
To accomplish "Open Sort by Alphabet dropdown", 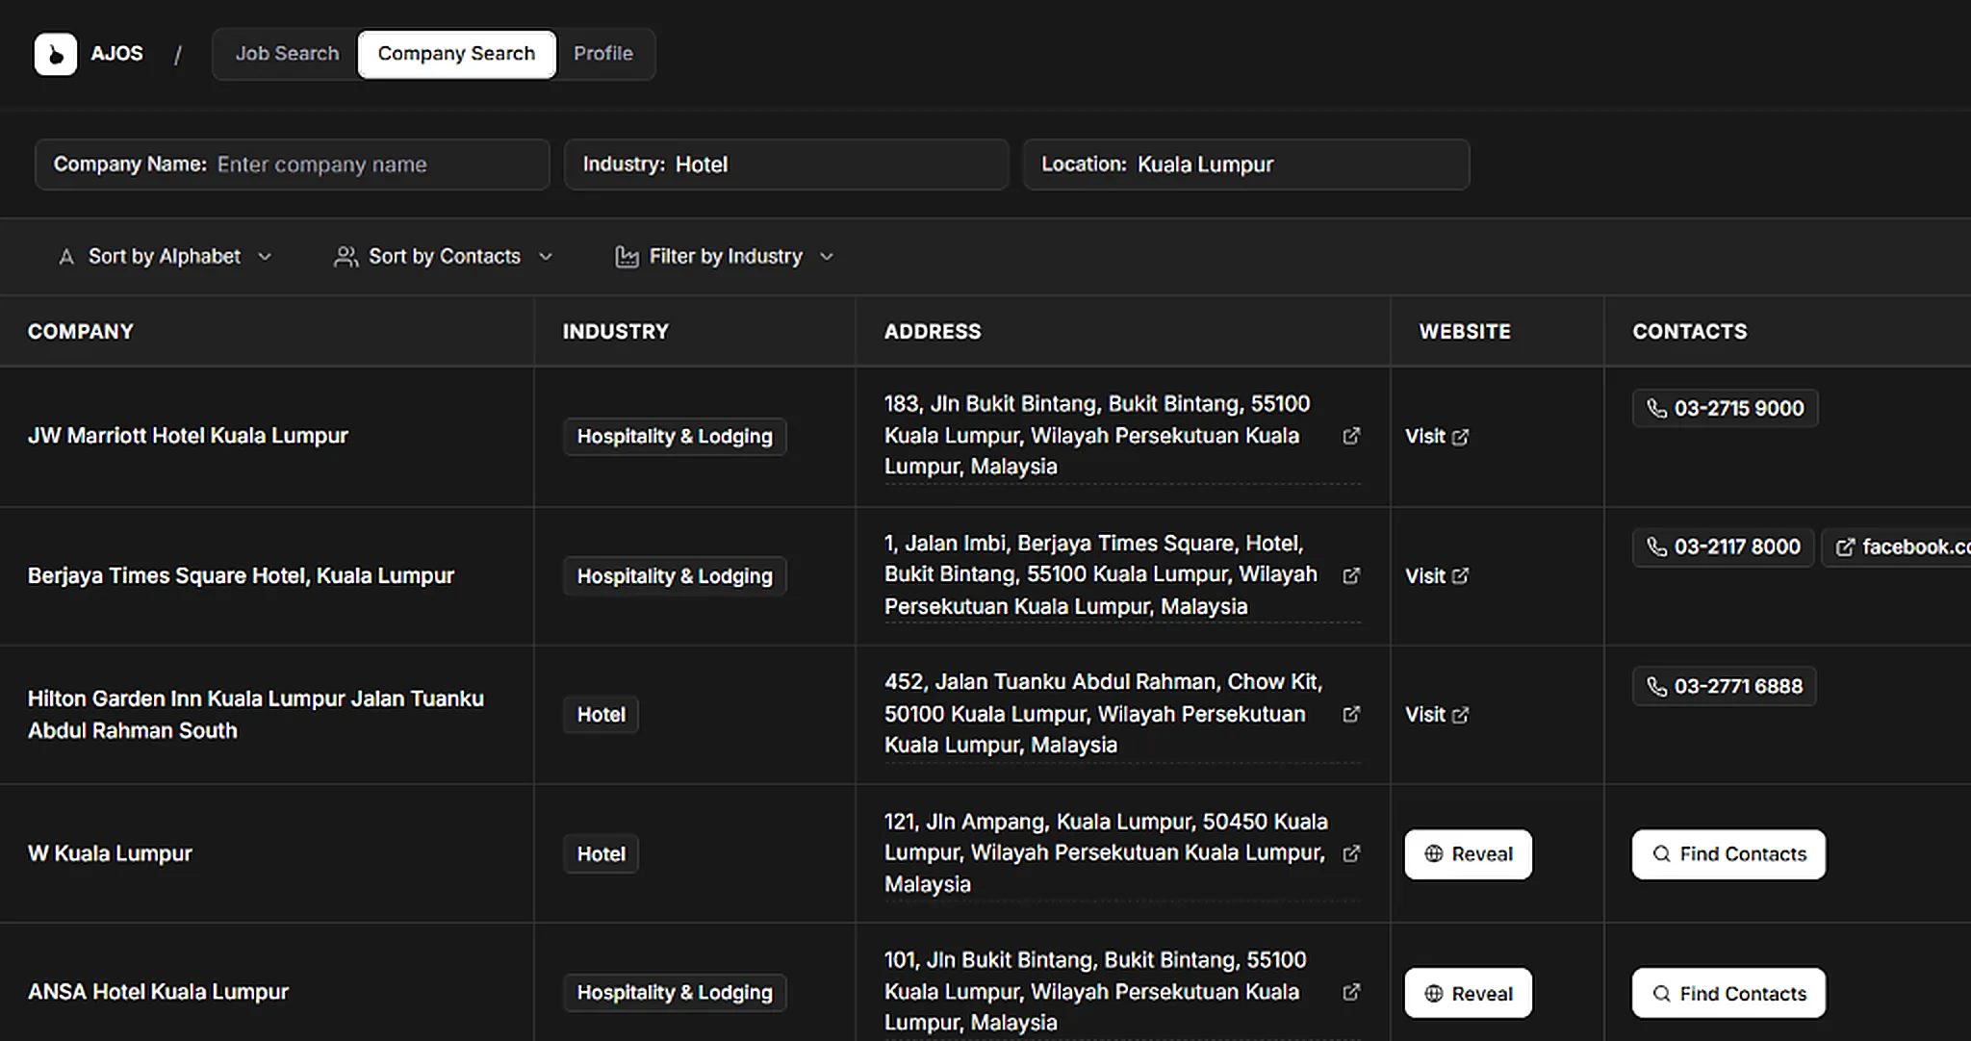I will click(165, 257).
